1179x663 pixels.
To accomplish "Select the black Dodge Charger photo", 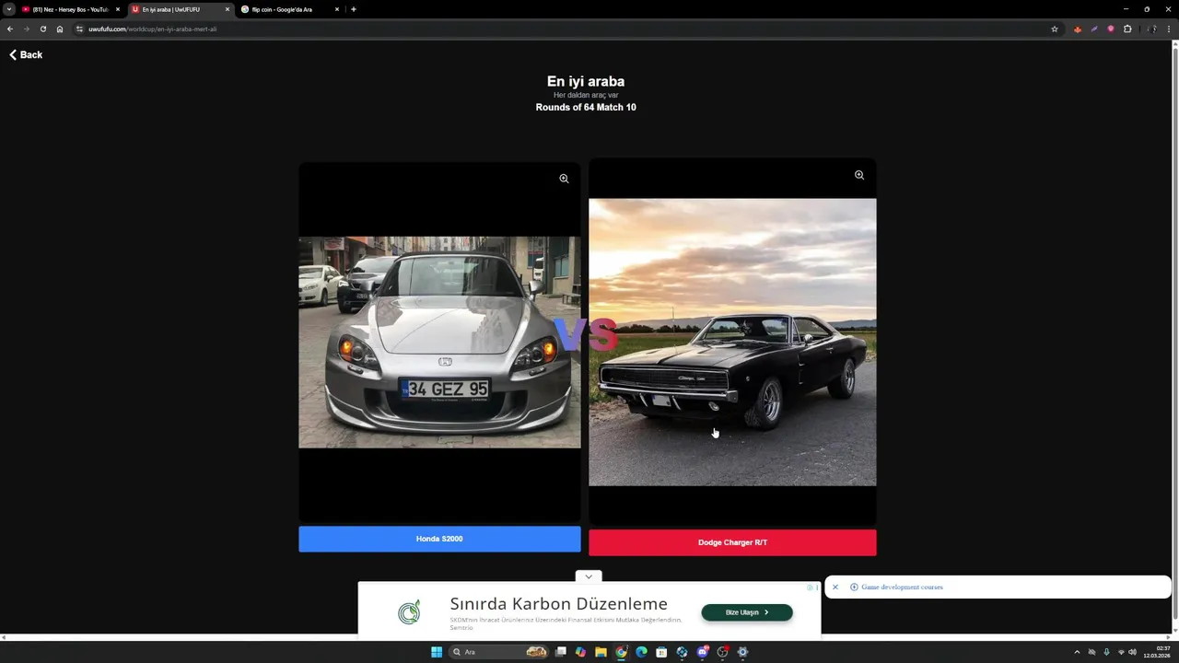I will click(x=732, y=343).
